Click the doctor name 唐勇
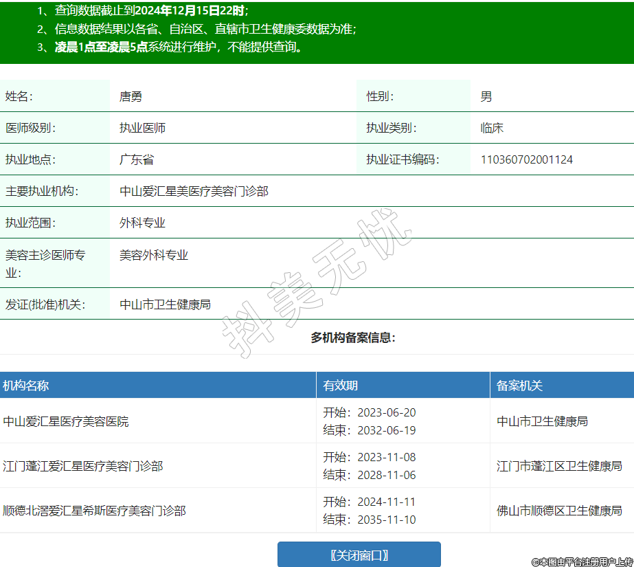Viewport: 634px width, 567px height. coord(131,96)
